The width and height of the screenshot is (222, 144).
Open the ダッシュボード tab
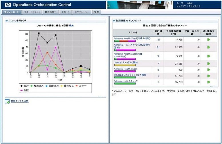[x=12, y=12]
